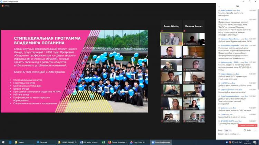Switch to Paint 3D taskbar window
Image resolution: width=259 pixels, height=145 pixels.
click(138, 142)
